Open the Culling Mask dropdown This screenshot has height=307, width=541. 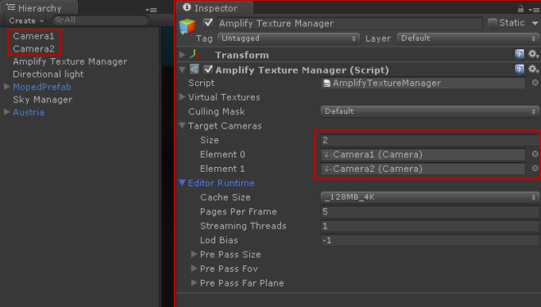click(x=430, y=111)
